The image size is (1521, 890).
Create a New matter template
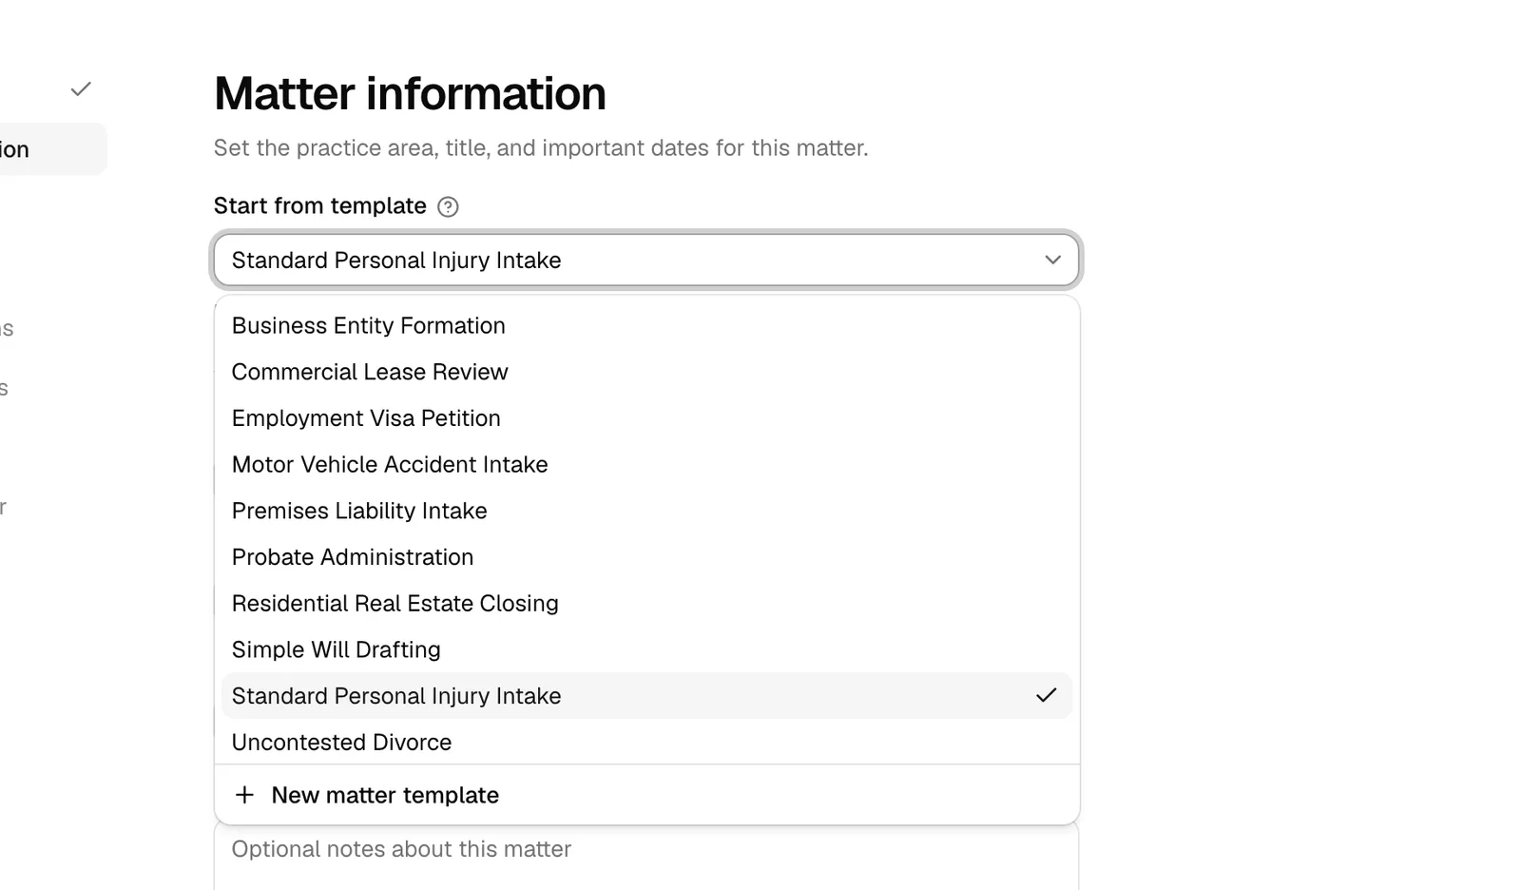click(646, 795)
